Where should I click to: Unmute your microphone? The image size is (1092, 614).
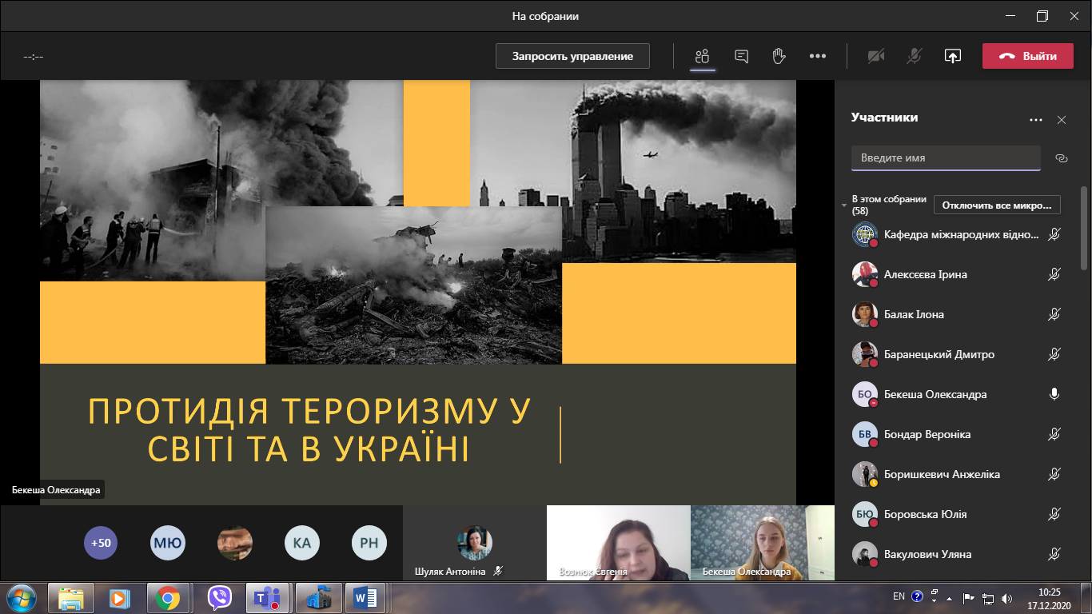[x=914, y=56]
